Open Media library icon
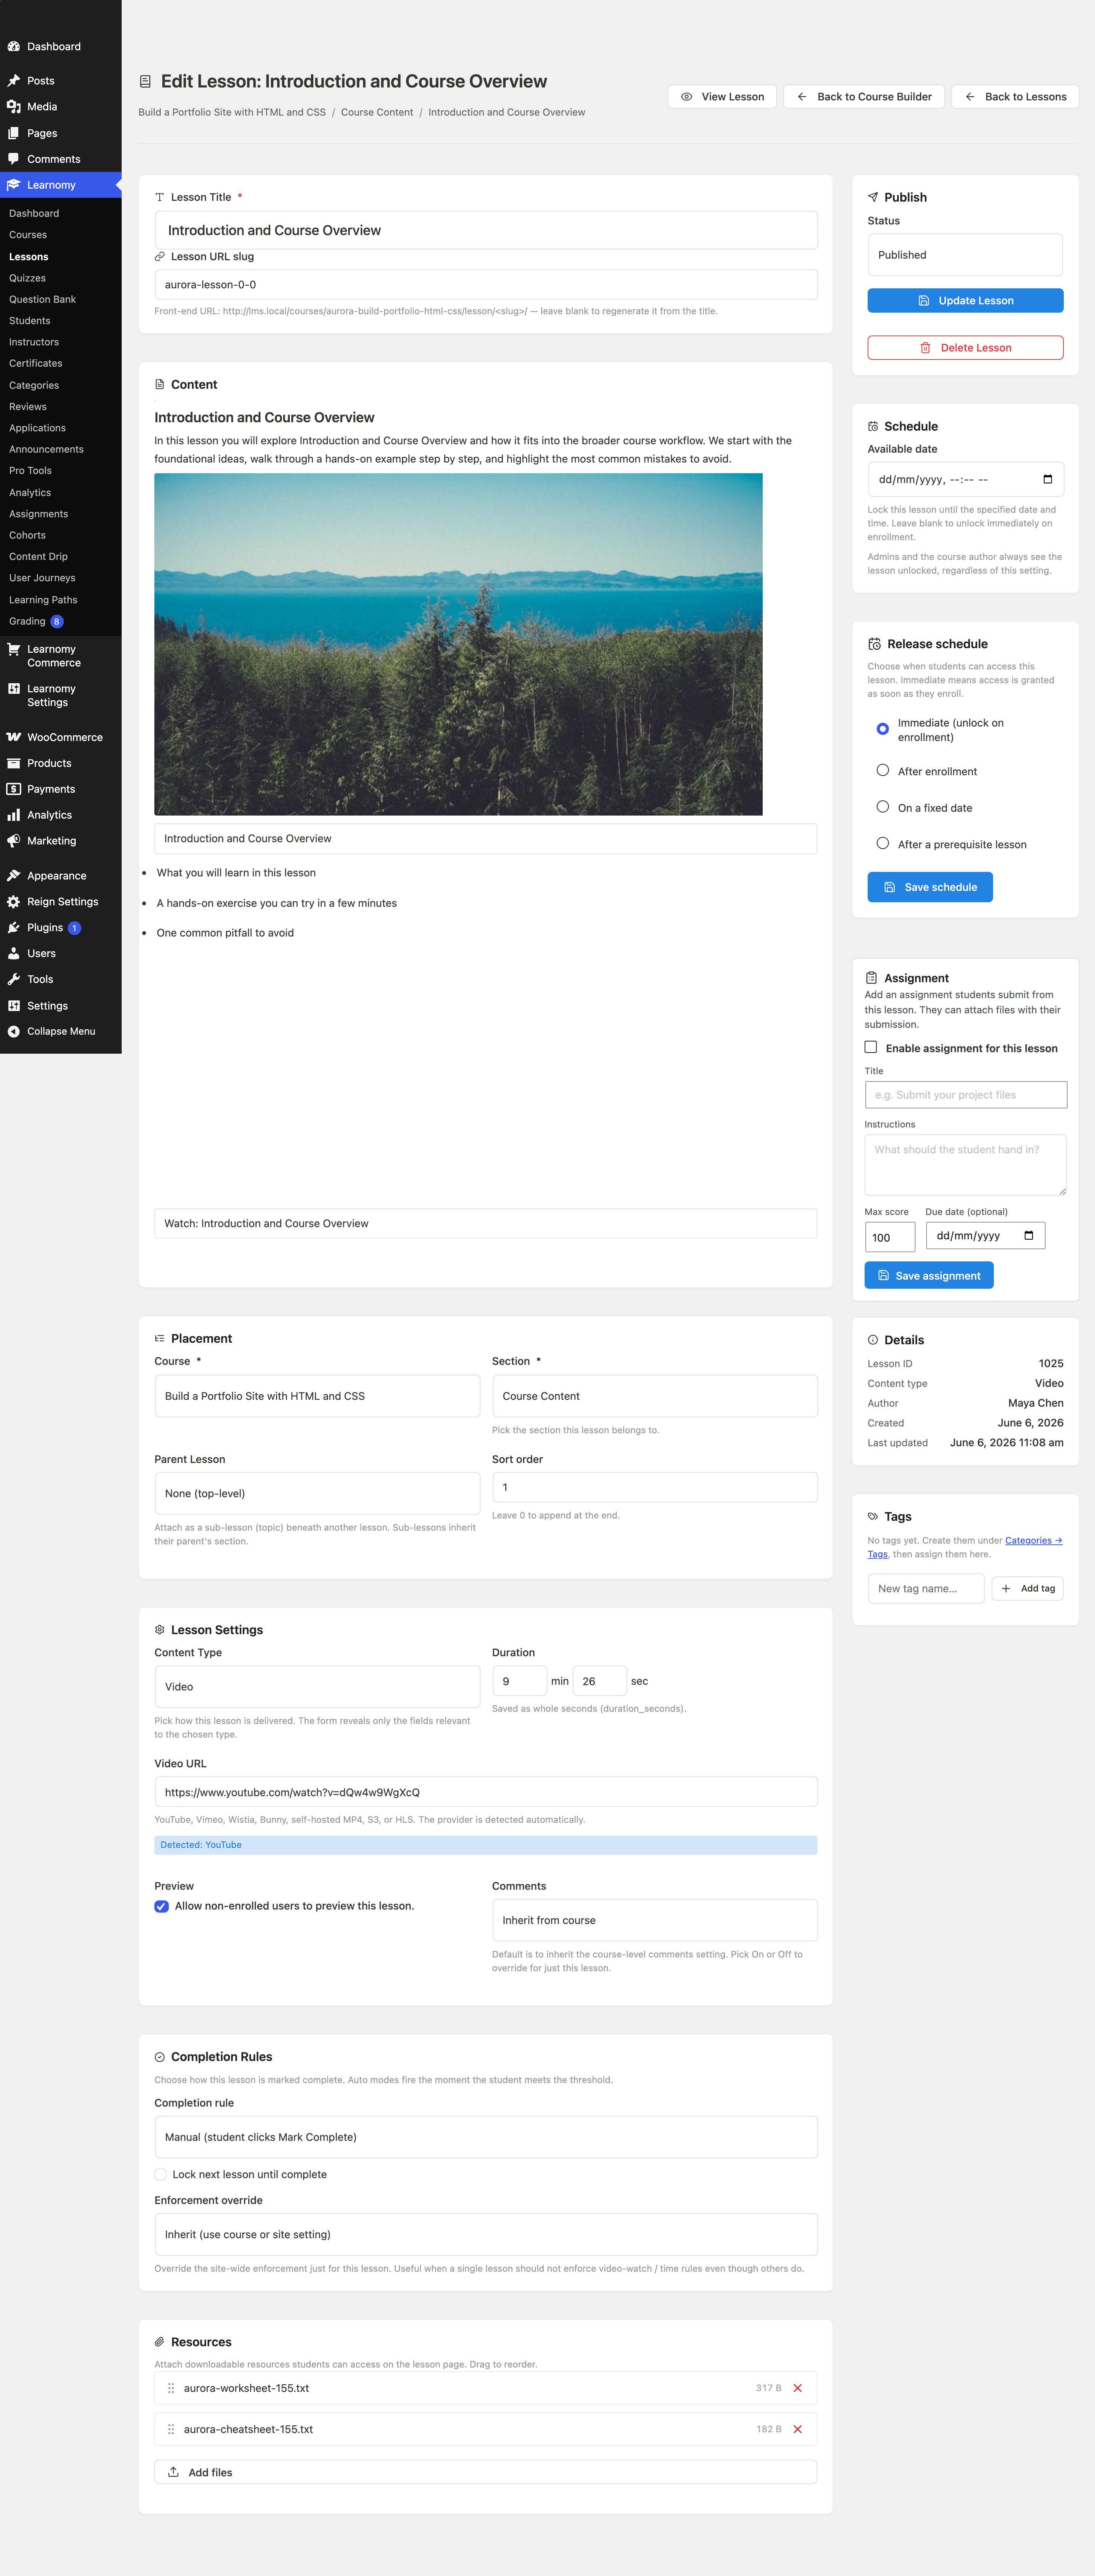 pyautogui.click(x=14, y=106)
